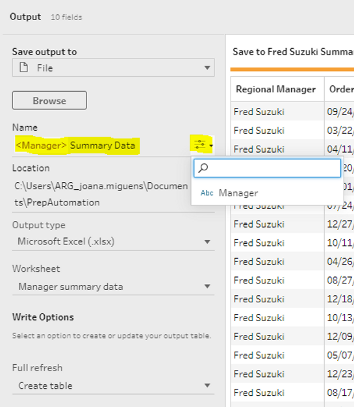Click the Microsoft Excel (.xlsx) option text
Screen dimensions: 354x407
coord(66,241)
